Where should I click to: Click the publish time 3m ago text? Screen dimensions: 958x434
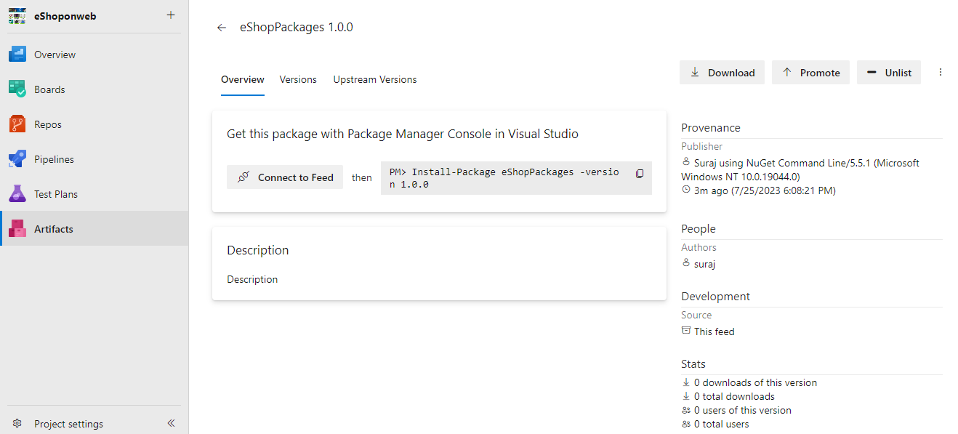tap(765, 190)
